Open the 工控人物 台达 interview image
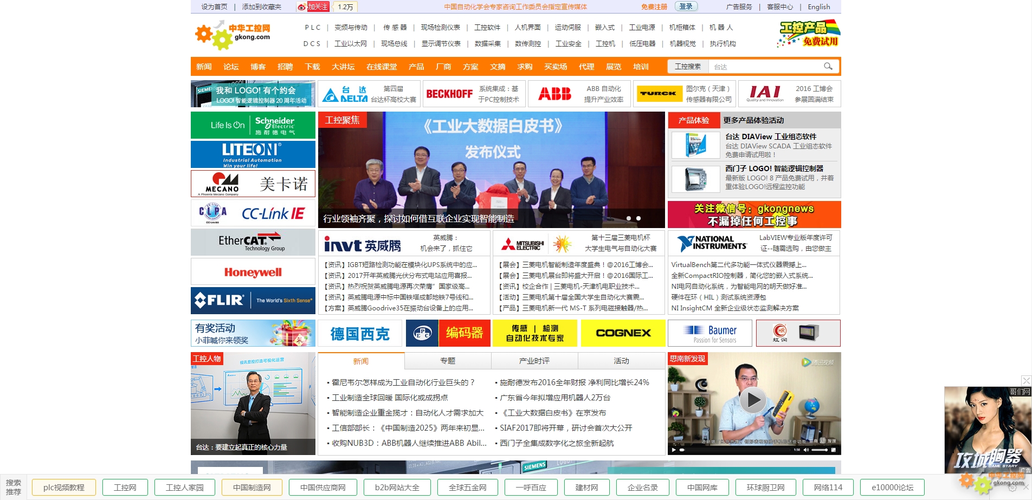The height and width of the screenshot is (500, 1032). (253, 404)
